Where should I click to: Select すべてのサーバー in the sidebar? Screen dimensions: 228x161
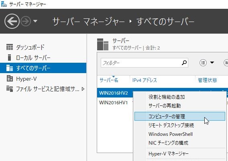(x=43, y=68)
